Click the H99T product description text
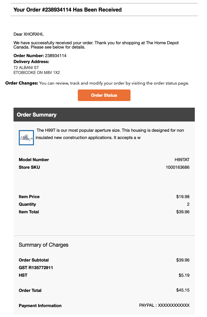 110,134
